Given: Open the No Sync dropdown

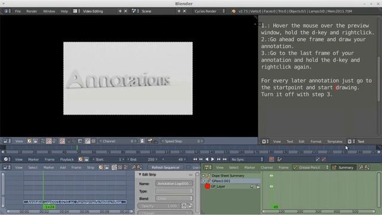Looking at the screenshot, I should point(247,159).
